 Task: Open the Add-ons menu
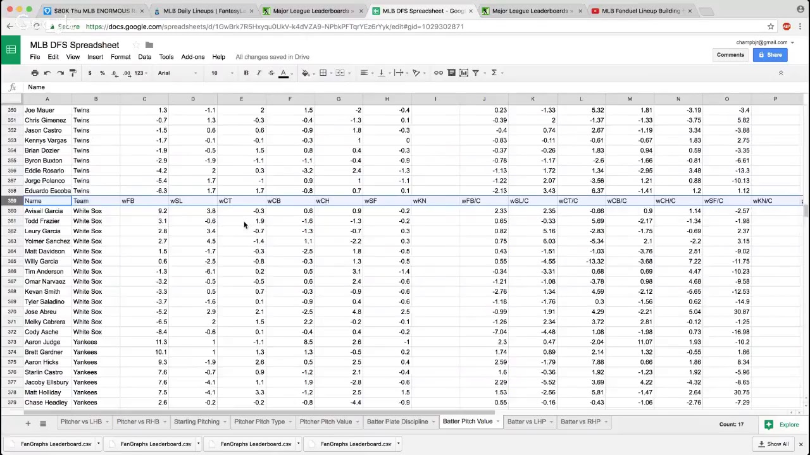click(x=192, y=57)
